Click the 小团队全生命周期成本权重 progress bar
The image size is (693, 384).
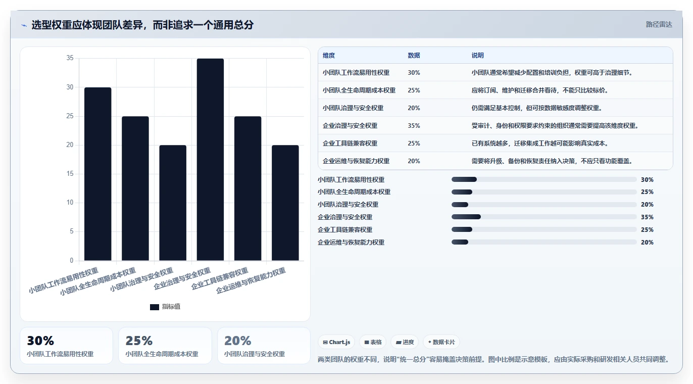pyautogui.click(x=544, y=192)
